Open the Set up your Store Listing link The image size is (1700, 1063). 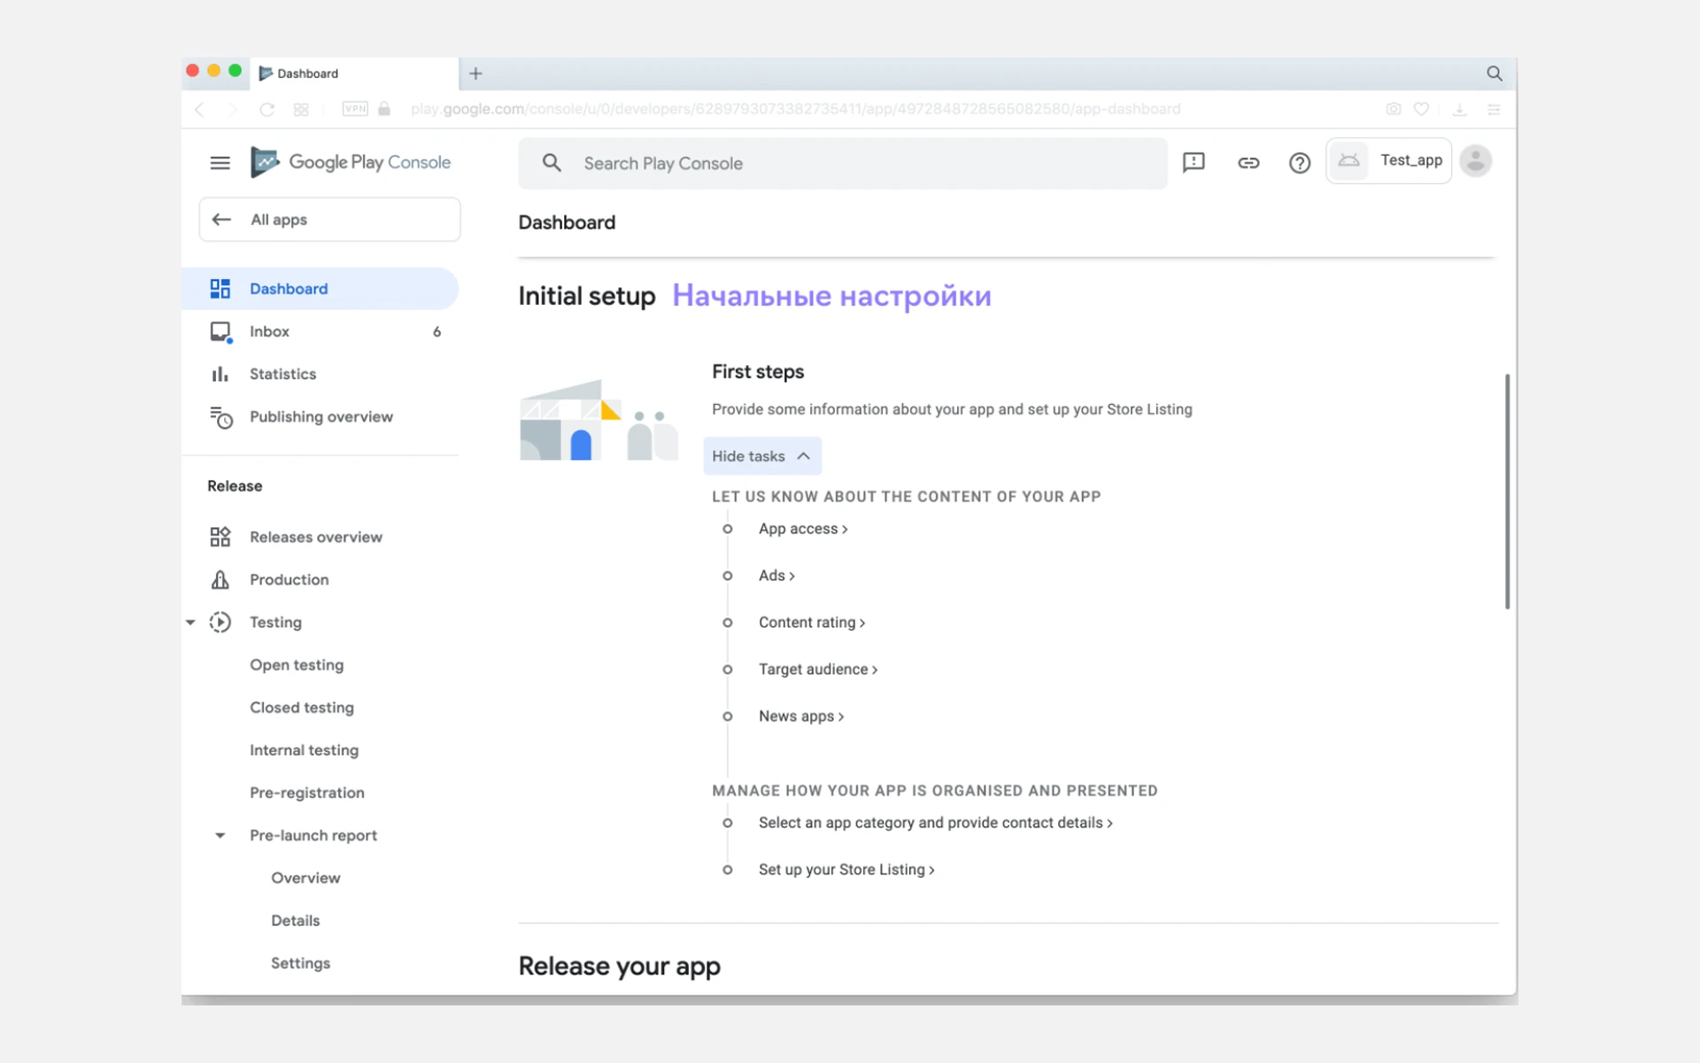point(846,870)
